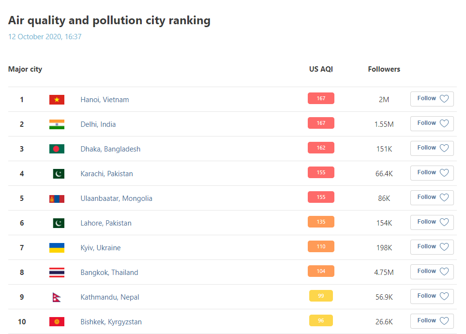Follow Bishkek, Kyrgyzstan

tap(432, 321)
